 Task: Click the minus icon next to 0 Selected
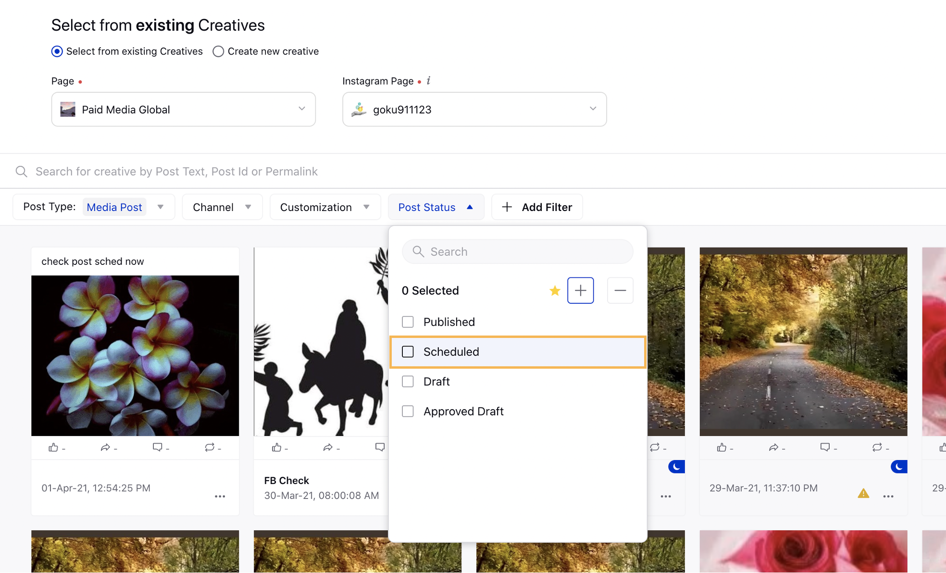620,290
